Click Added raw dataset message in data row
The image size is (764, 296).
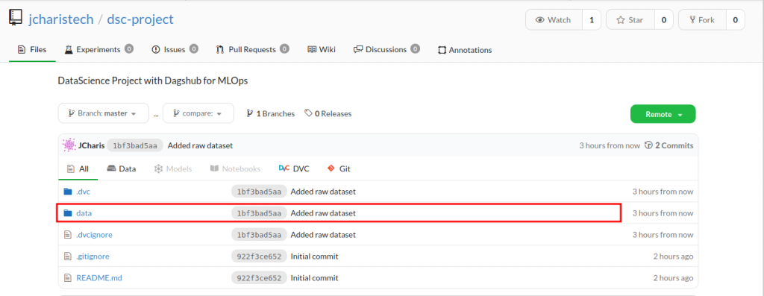323,212
